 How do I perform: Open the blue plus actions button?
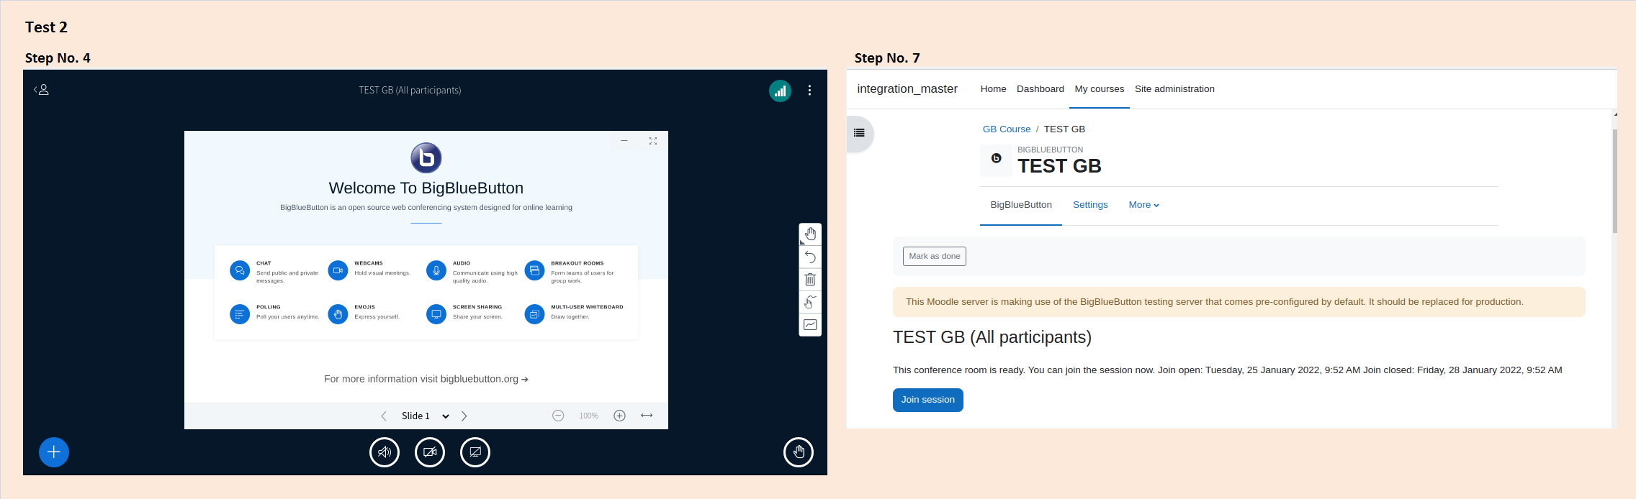point(54,452)
